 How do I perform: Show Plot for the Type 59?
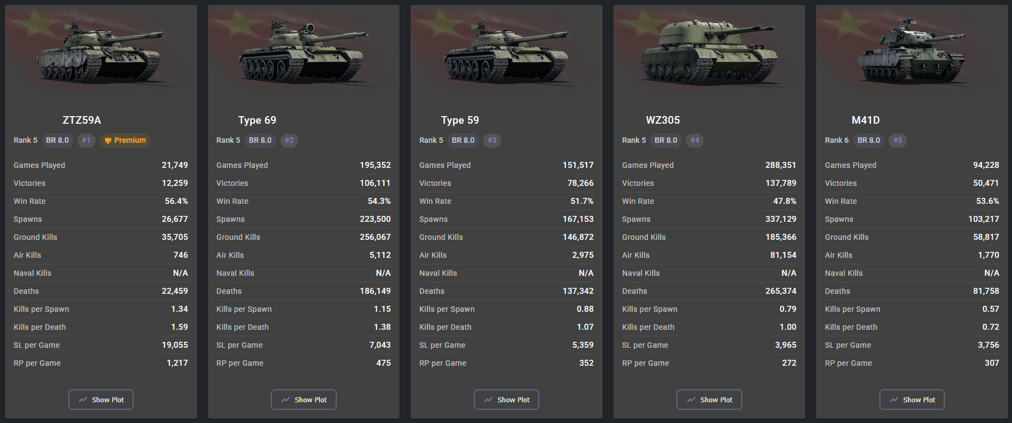[x=507, y=400]
